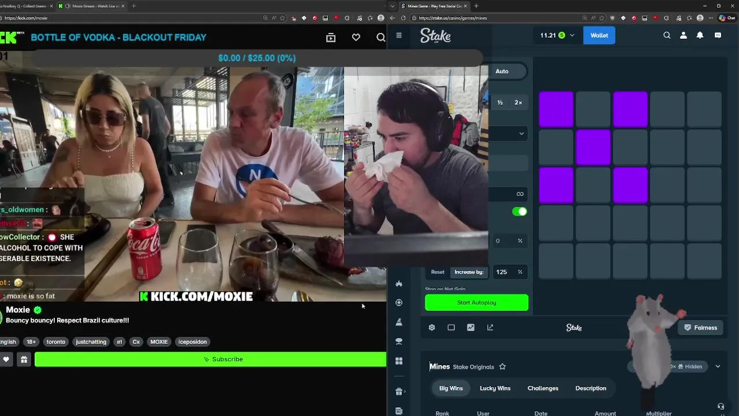This screenshot has width=739, height=416.
Task: Click Start Autoplay
Action: [x=476, y=303]
